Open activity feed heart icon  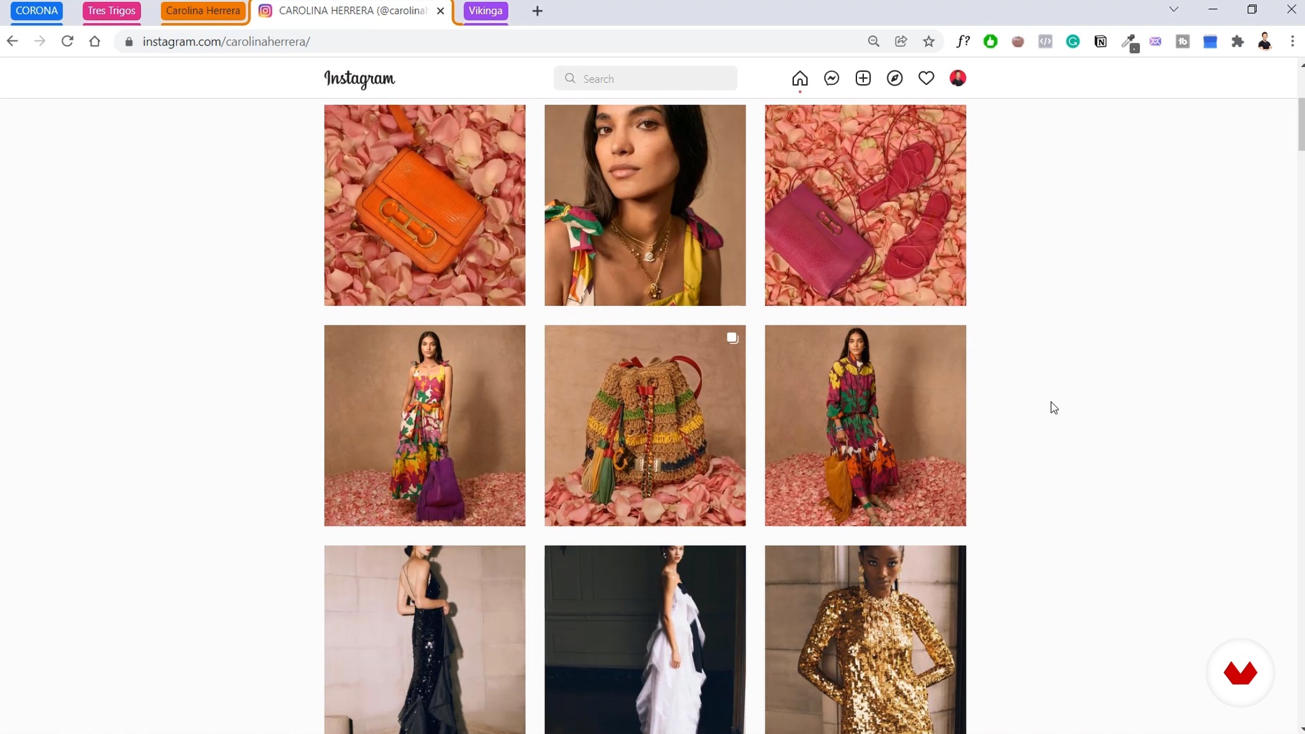(x=926, y=78)
